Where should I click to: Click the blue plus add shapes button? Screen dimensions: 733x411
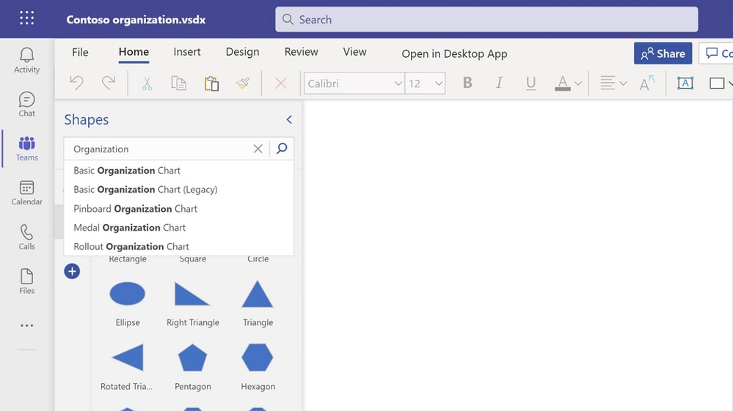pos(72,271)
